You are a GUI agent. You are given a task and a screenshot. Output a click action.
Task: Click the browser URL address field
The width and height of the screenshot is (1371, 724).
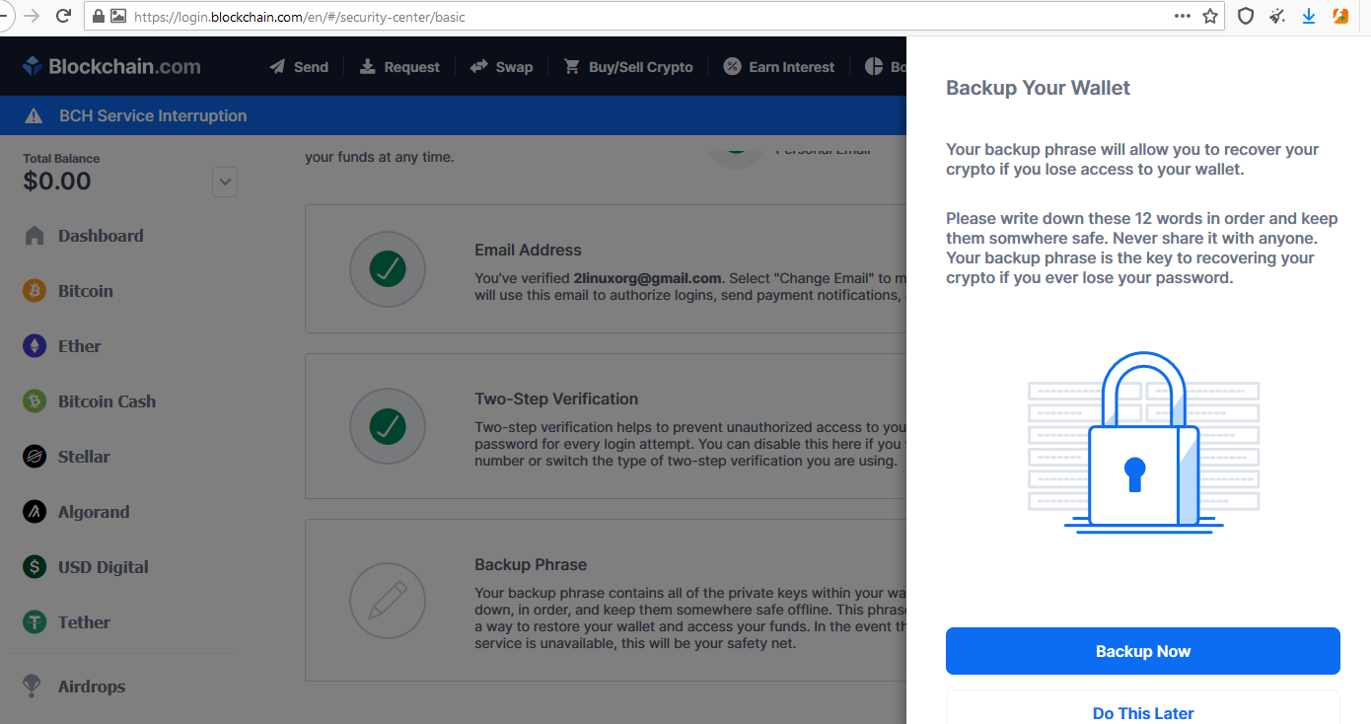[654, 17]
